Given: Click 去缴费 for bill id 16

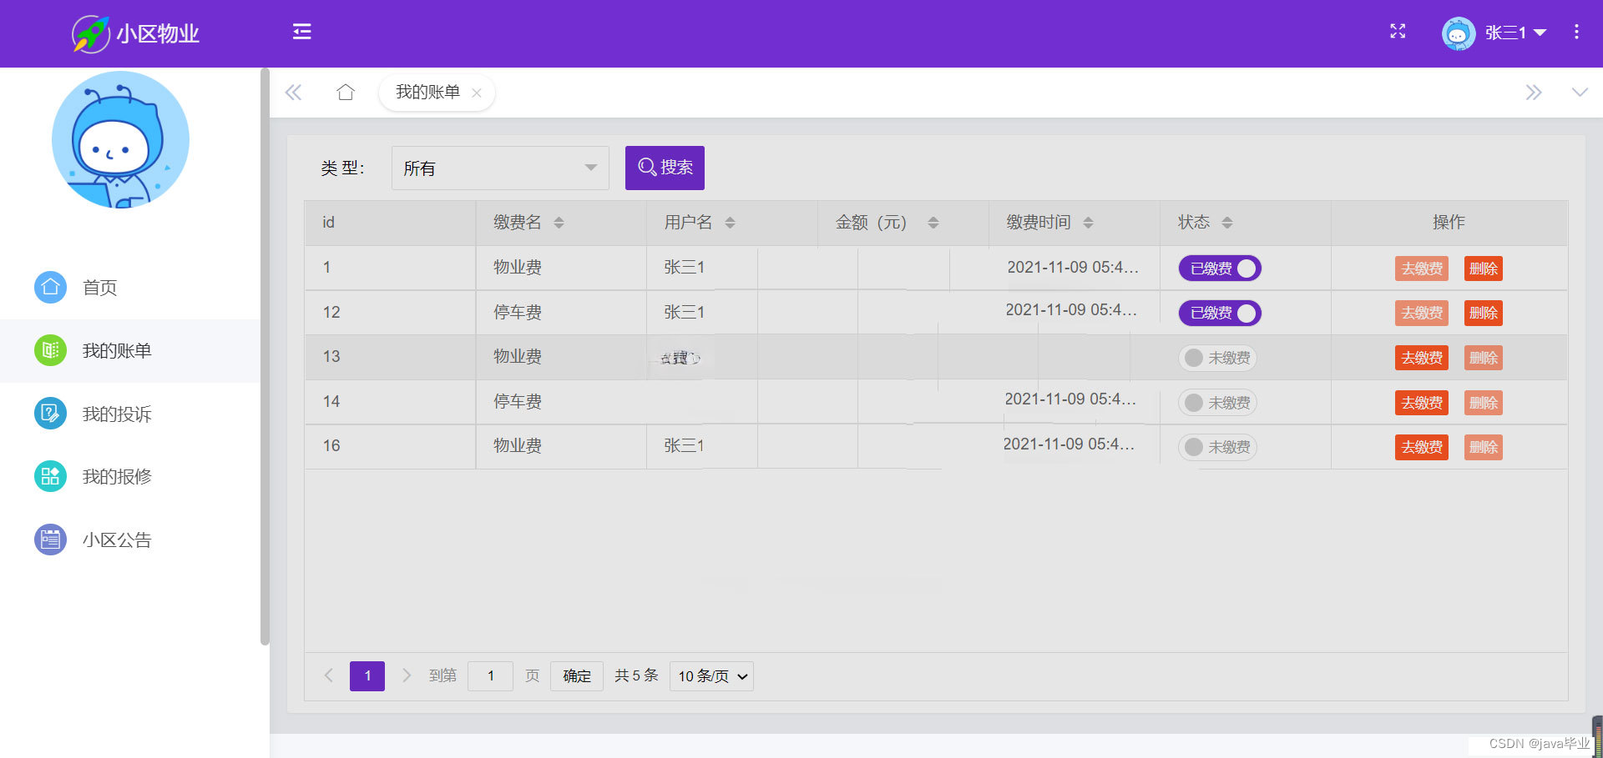Looking at the screenshot, I should (x=1422, y=447).
